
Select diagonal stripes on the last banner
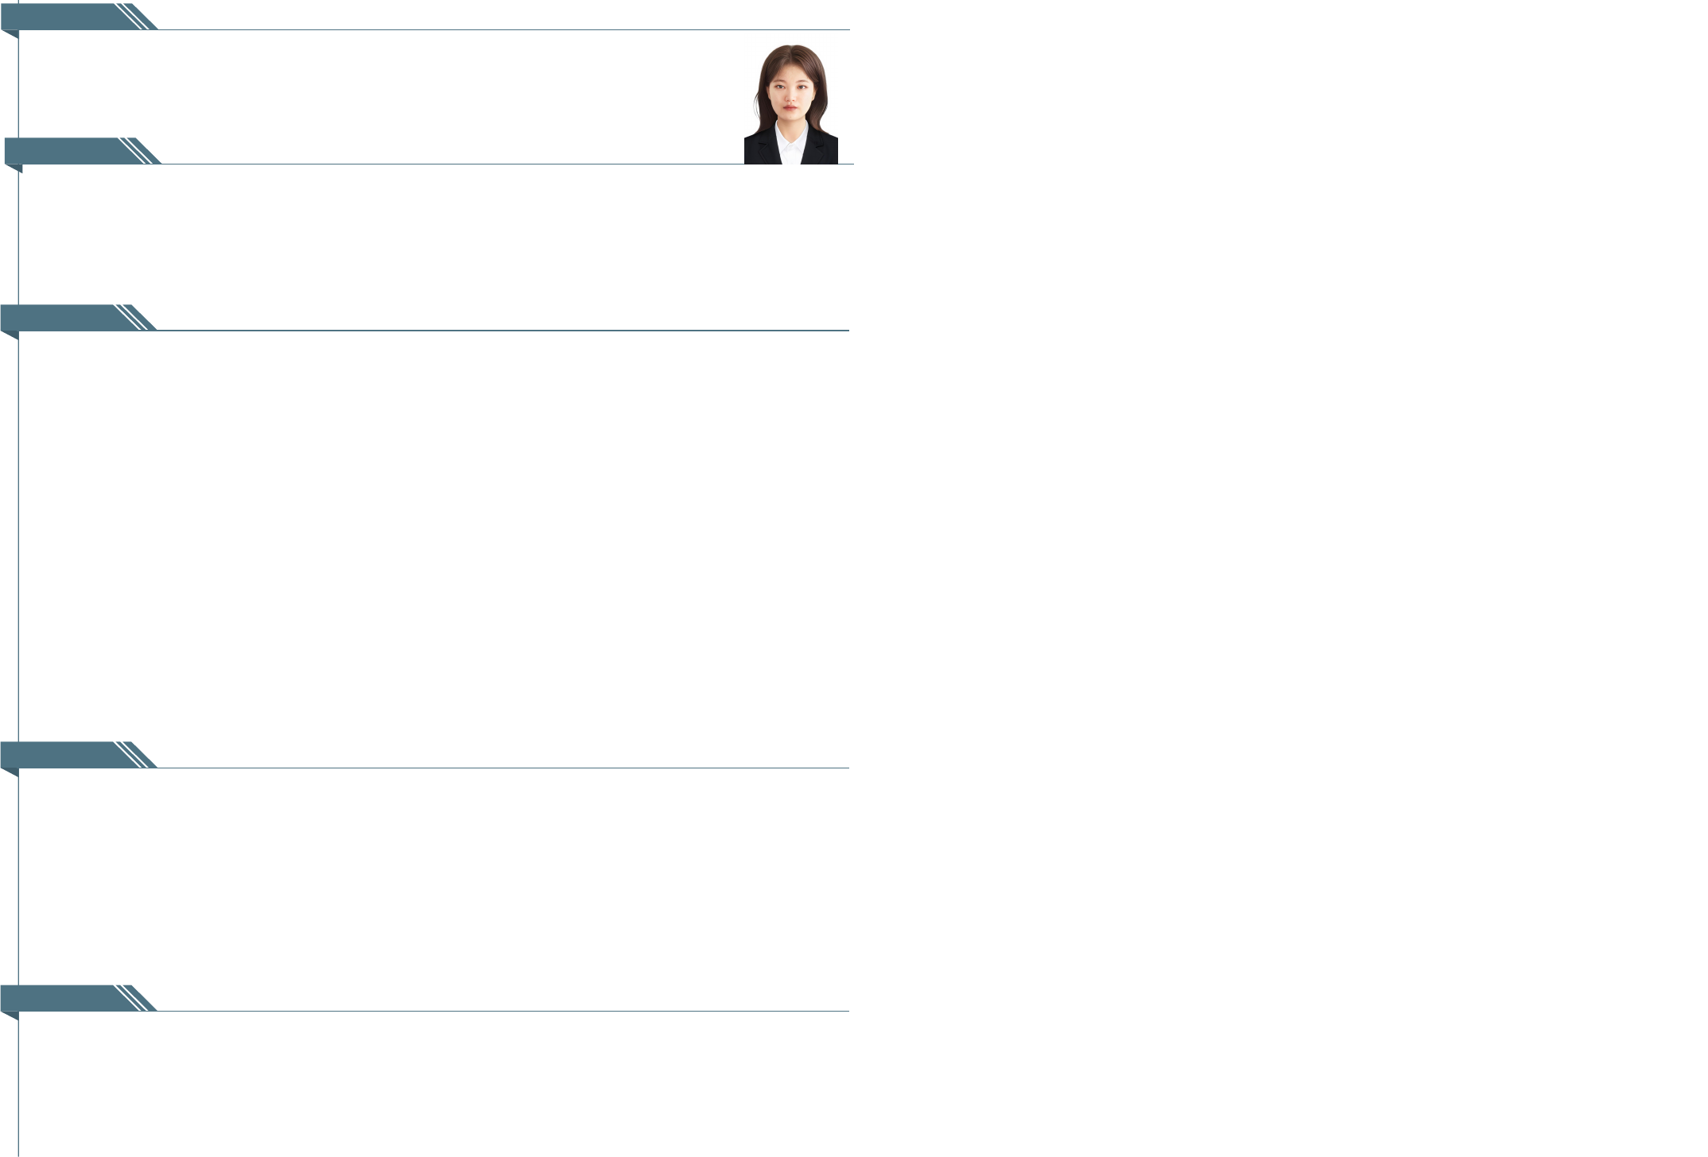133,997
